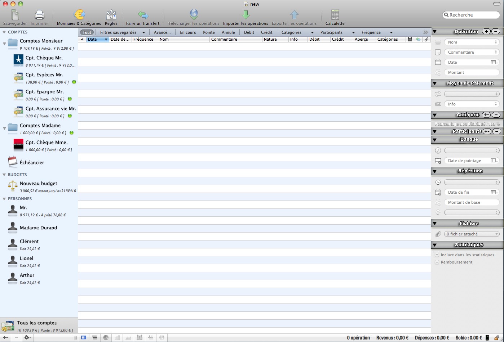The image size is (504, 342).
Task: Remove a Catégorie with minus button
Action: (x=496, y=115)
